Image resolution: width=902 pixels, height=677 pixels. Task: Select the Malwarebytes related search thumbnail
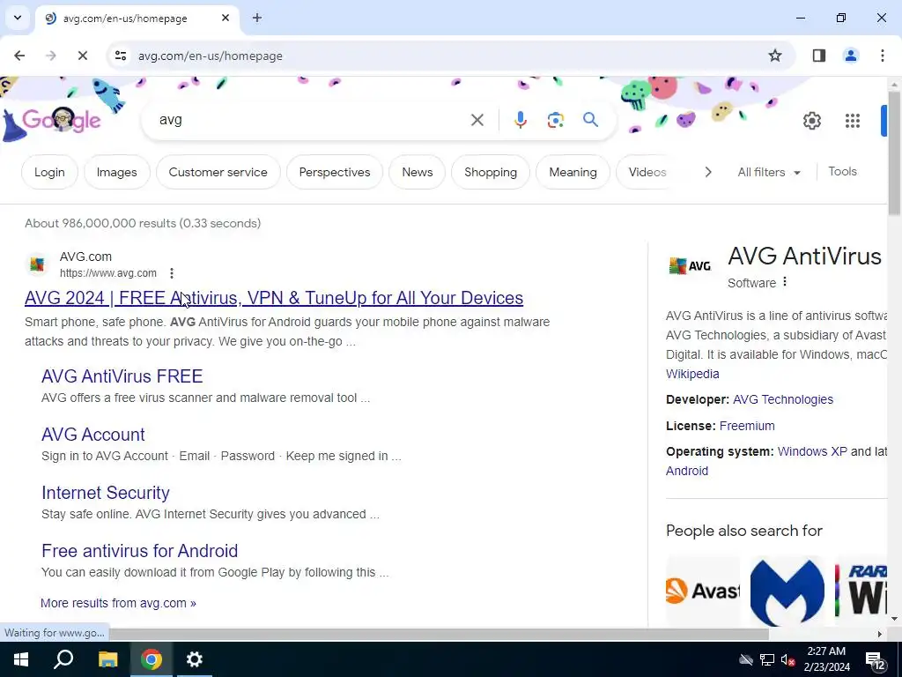[787, 591]
